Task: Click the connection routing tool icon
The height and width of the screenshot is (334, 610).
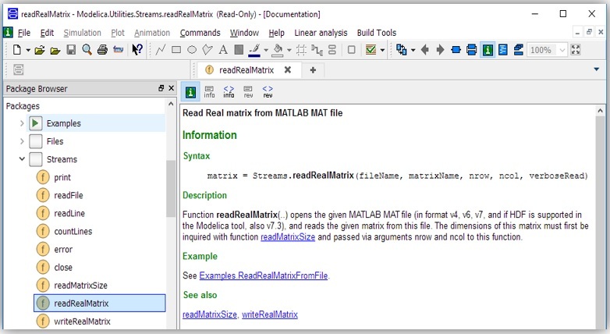Action: click(317, 50)
